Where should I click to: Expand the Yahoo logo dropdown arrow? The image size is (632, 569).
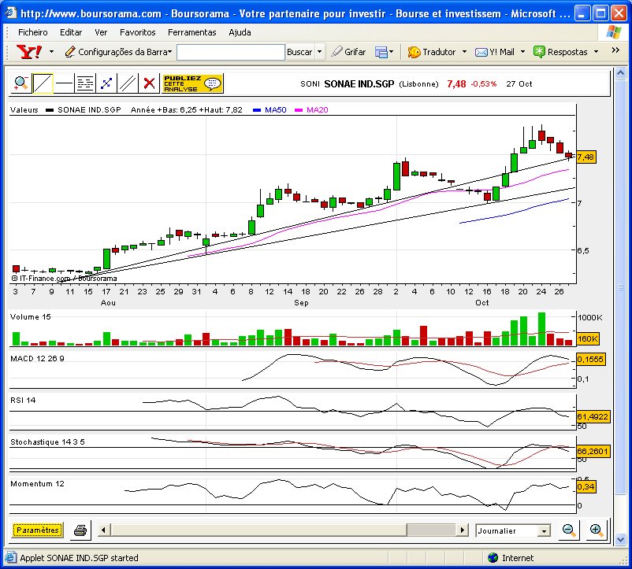[51, 52]
